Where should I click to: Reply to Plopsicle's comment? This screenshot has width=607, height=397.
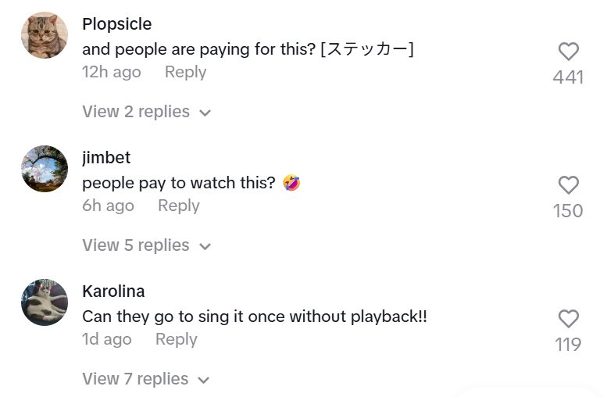pyautogui.click(x=185, y=72)
